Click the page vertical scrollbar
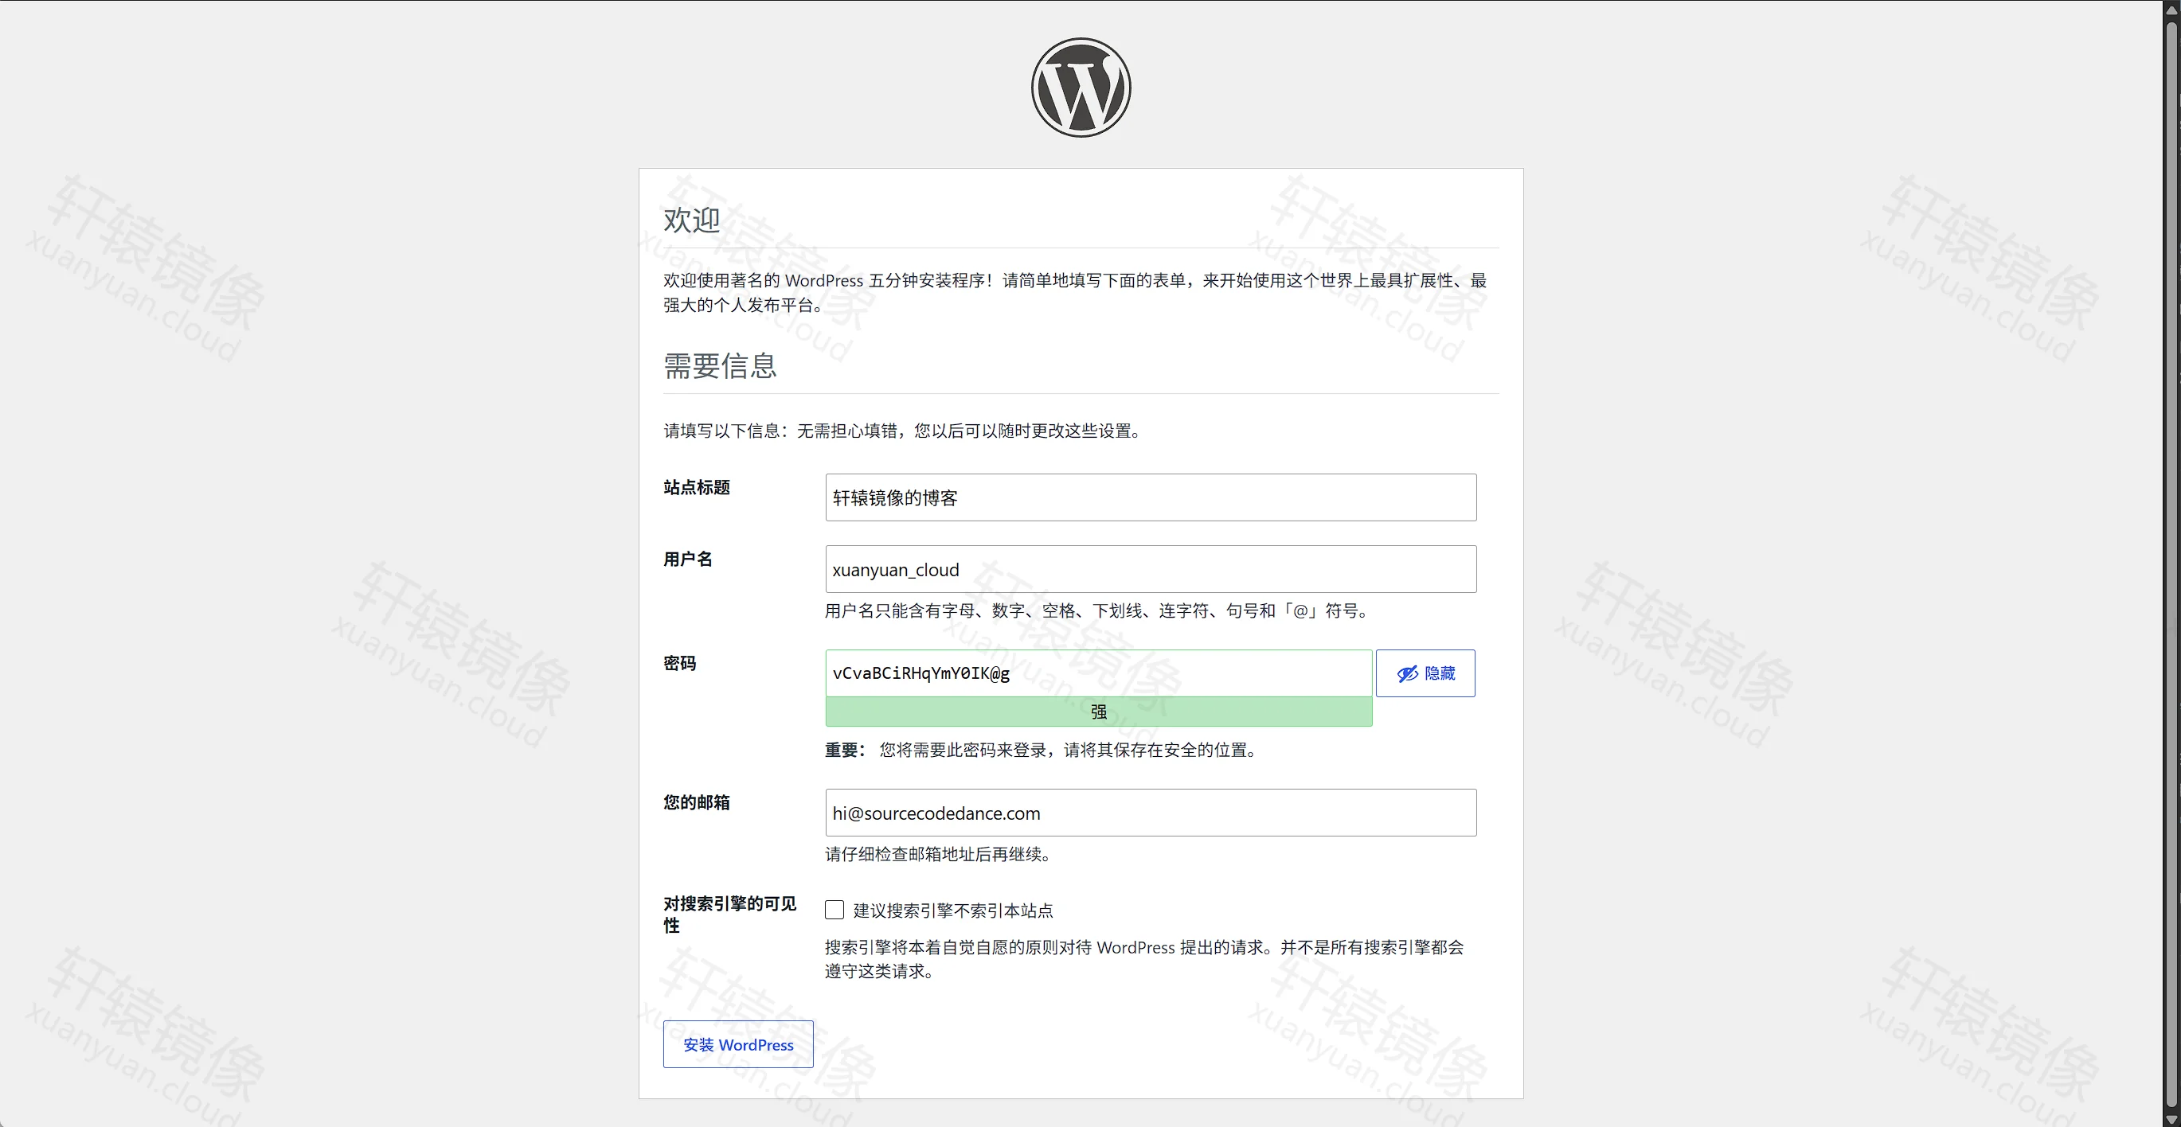2181x1127 pixels. click(2171, 563)
